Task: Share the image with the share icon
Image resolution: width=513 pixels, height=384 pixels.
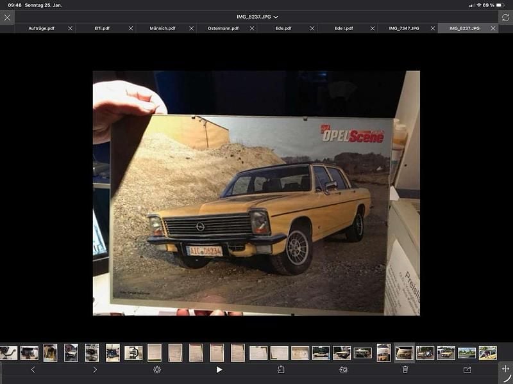Action: tap(467, 369)
